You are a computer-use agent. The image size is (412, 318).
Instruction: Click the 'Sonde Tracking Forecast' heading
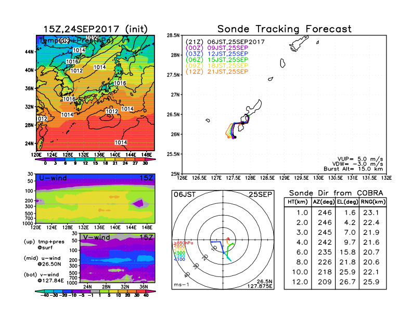285,29
